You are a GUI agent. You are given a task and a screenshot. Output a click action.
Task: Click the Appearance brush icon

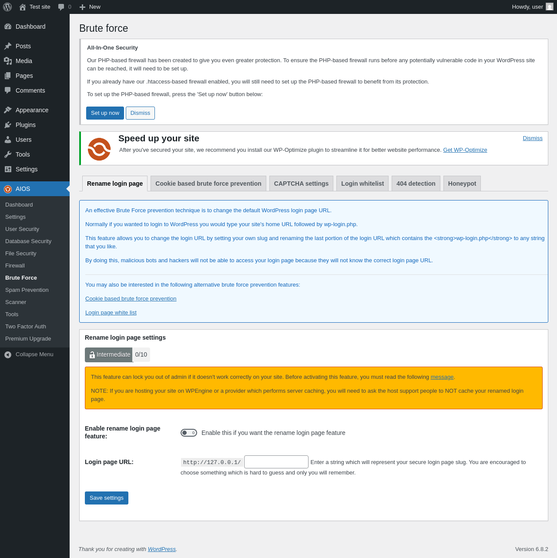(8, 110)
